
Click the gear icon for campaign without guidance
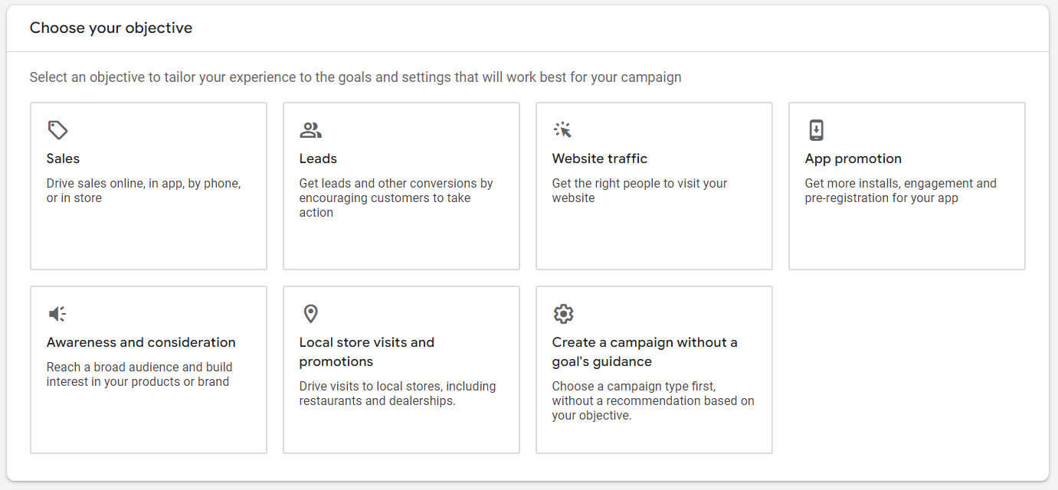pyautogui.click(x=562, y=313)
